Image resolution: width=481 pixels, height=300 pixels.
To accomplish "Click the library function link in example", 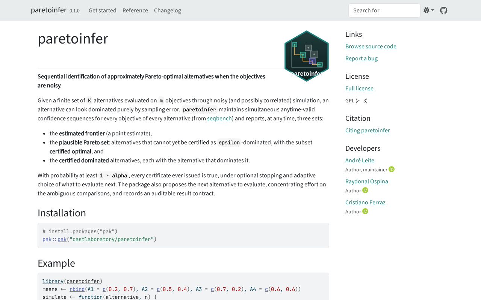I will 53,281.
